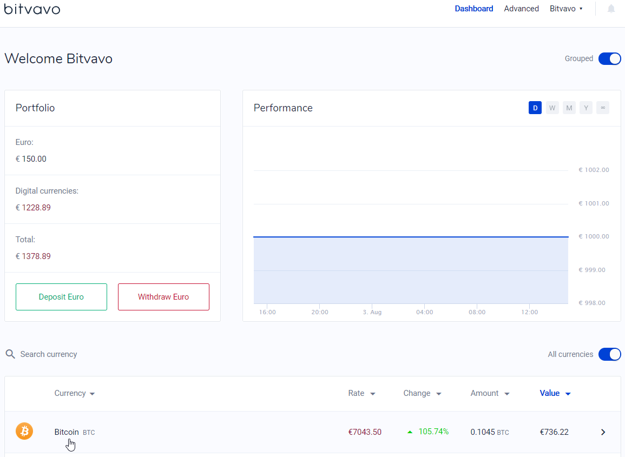625x457 pixels.
Task: Click the blue performance chart line
Action: pos(411,237)
